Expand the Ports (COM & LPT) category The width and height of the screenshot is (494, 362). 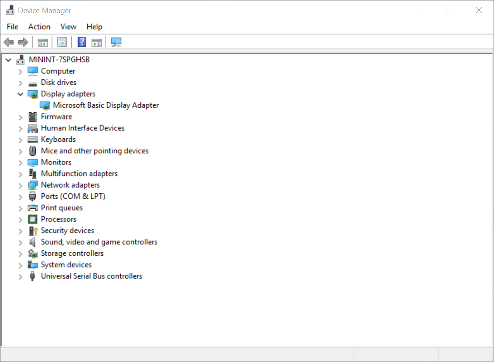coord(21,197)
